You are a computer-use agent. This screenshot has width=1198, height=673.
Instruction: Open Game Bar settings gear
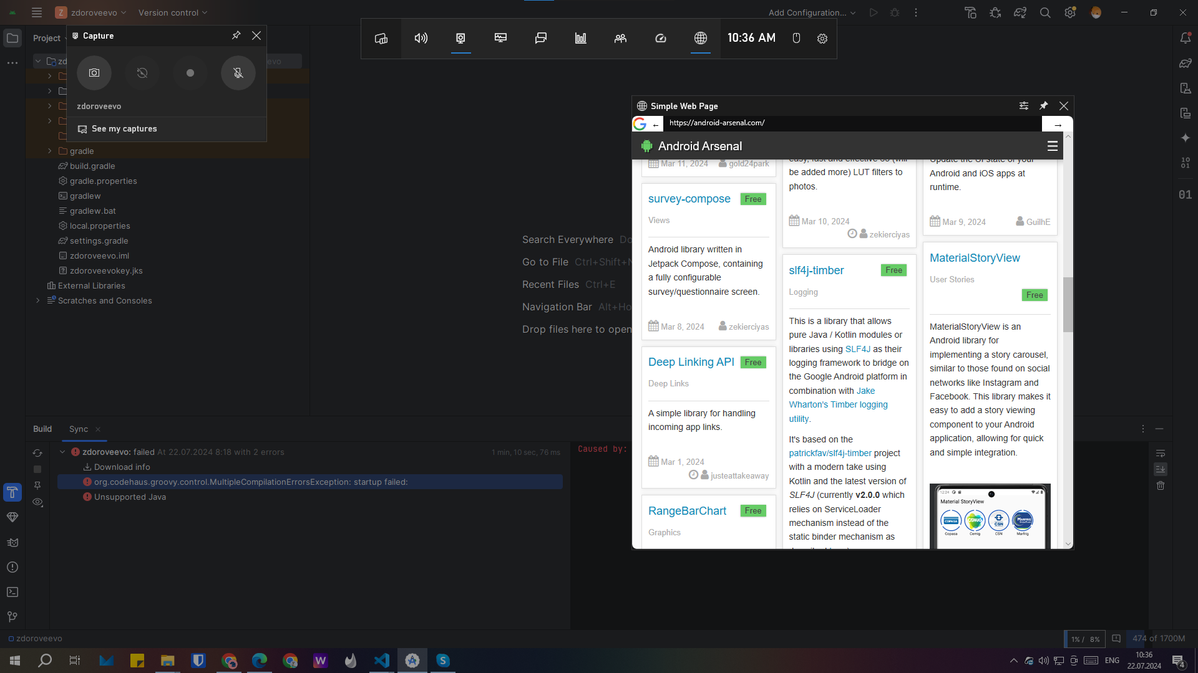coord(822,39)
